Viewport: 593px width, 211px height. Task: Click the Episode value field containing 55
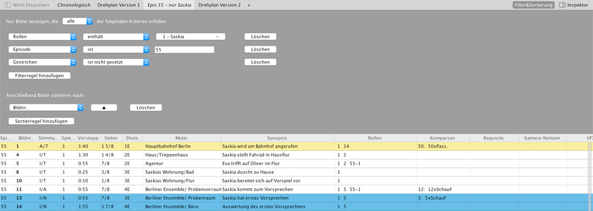click(184, 50)
